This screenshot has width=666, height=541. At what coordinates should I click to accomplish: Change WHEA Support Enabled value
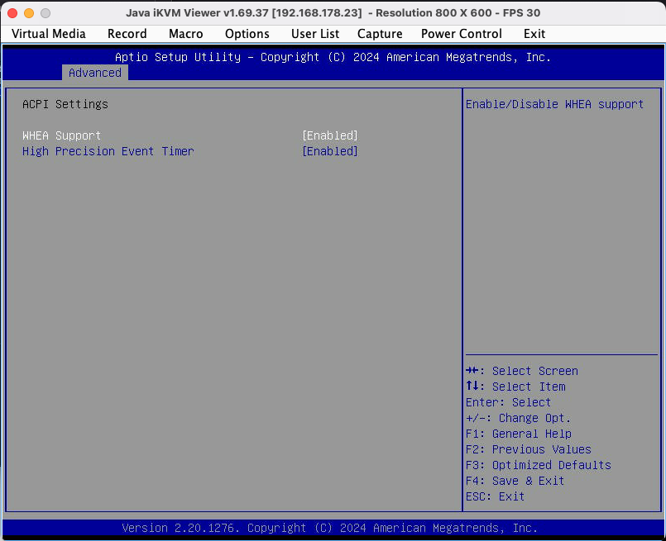tap(330, 135)
